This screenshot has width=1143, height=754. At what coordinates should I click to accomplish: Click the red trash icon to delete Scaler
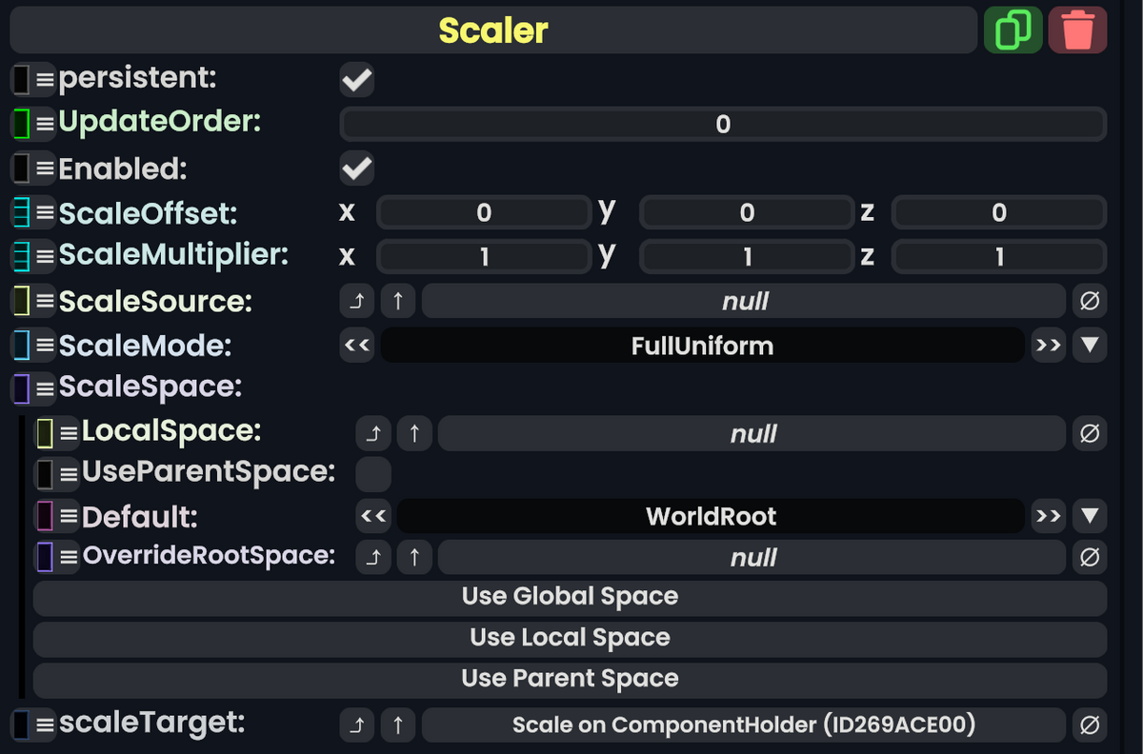coord(1077,30)
